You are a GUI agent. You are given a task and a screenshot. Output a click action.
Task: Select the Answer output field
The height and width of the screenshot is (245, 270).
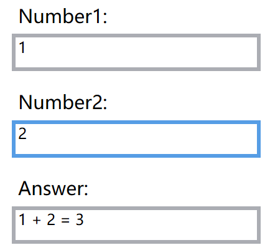[x=136, y=225]
